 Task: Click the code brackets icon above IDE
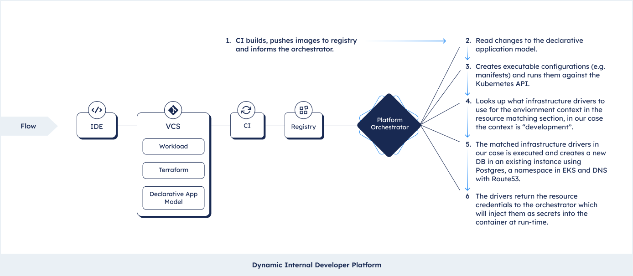tap(97, 110)
